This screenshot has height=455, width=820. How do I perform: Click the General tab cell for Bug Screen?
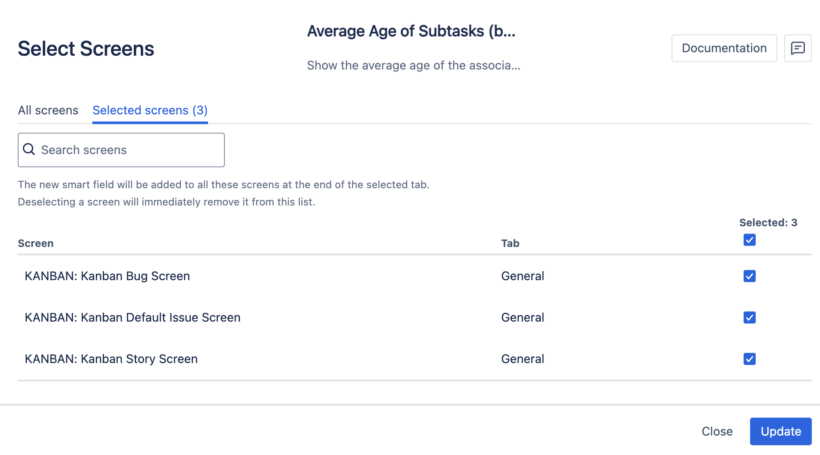[x=522, y=276]
